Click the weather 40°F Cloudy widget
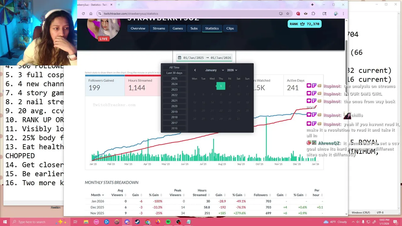Screen dimensions: 402x226 (x=335, y=222)
